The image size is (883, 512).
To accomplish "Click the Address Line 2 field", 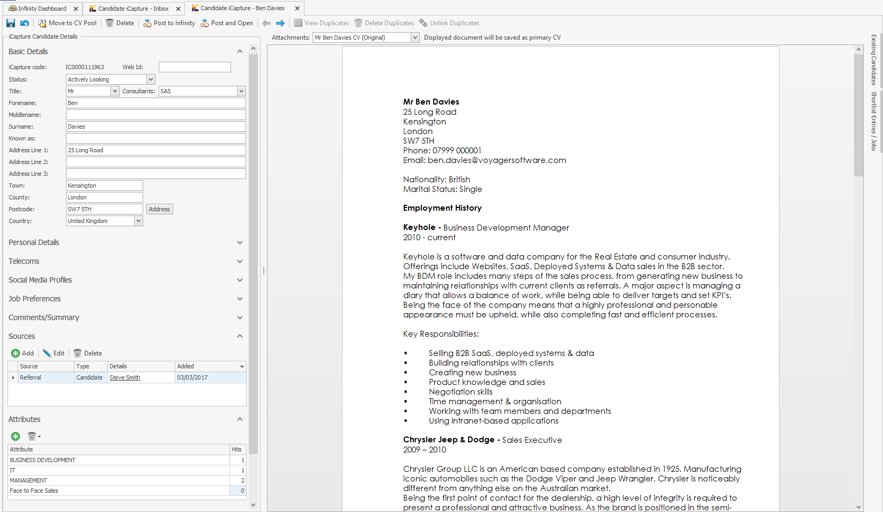I will [x=156, y=162].
